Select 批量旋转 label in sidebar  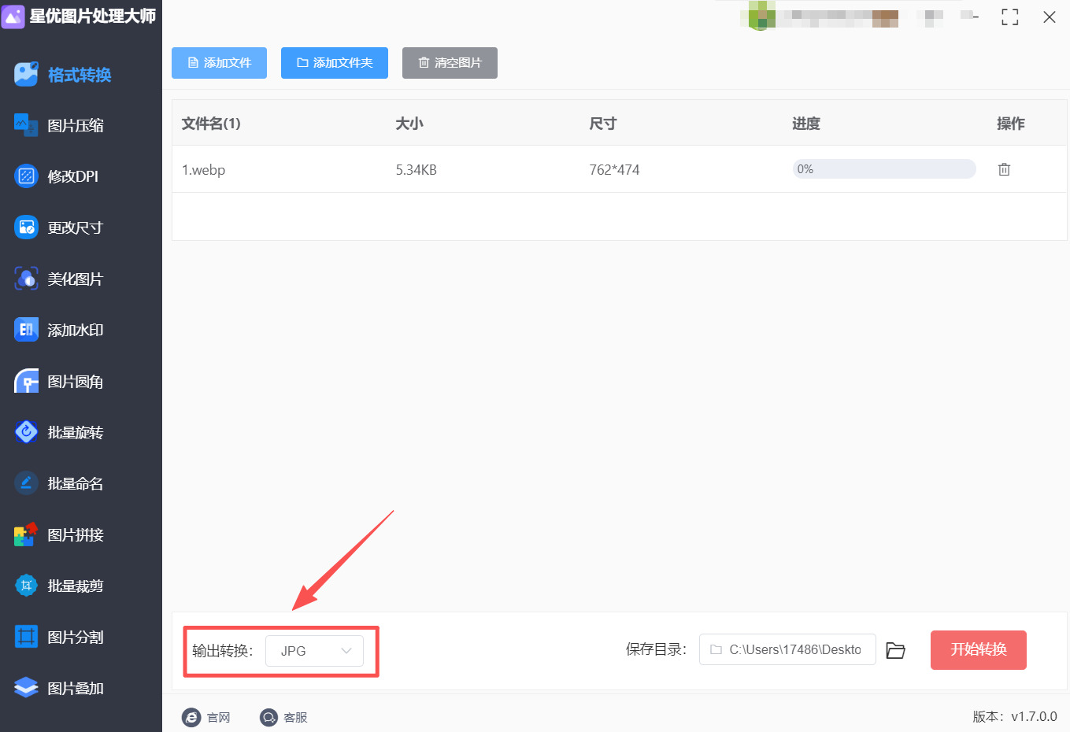pos(76,433)
